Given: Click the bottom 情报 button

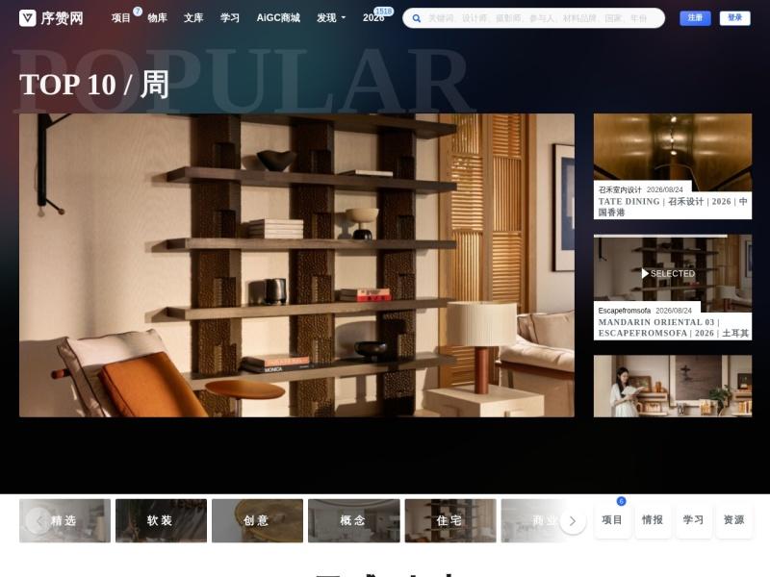Looking at the screenshot, I should coord(653,520).
